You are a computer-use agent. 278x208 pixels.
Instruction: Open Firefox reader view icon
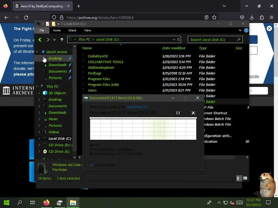coord(206,17)
